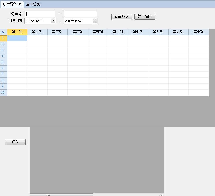Click the 关闭窗口 button
The image size is (215, 196).
pyautogui.click(x=145, y=16)
